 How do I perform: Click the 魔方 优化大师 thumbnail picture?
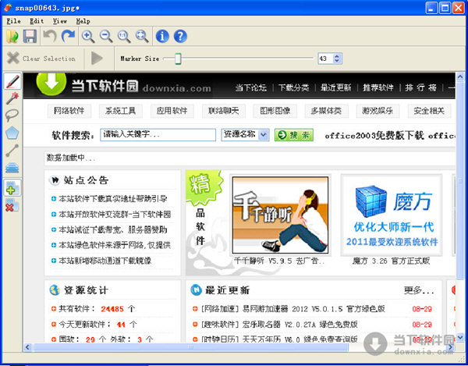click(392, 215)
